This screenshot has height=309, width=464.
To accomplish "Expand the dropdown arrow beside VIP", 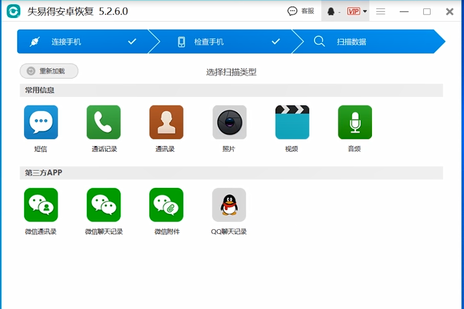I will [365, 12].
